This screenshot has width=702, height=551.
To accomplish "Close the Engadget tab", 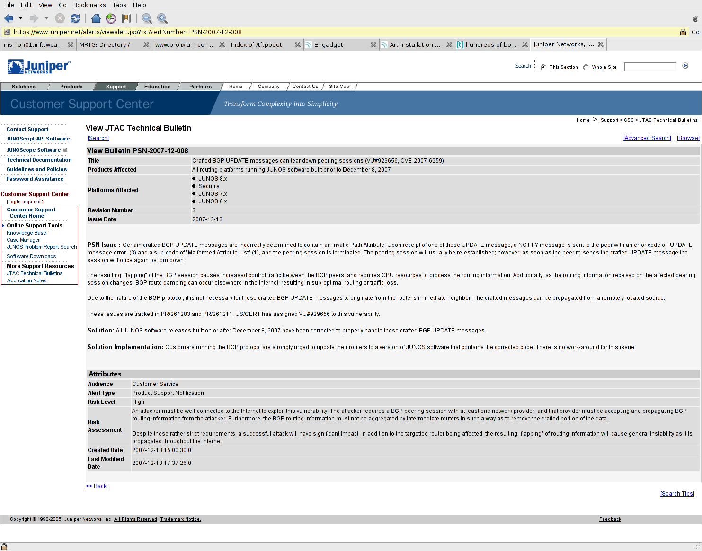I will tap(373, 44).
